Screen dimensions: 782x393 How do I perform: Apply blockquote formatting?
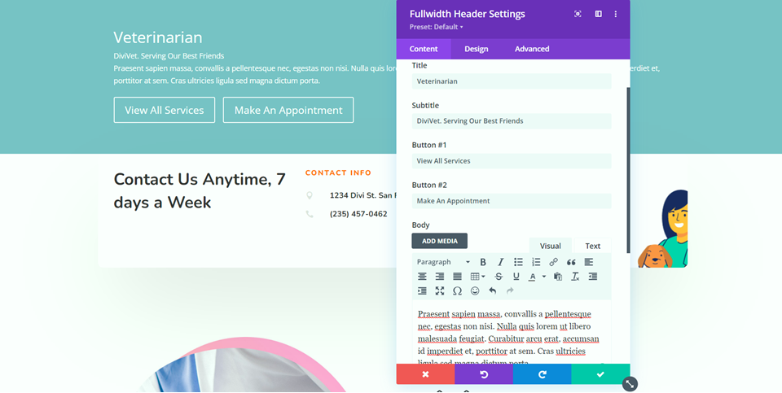tap(571, 262)
